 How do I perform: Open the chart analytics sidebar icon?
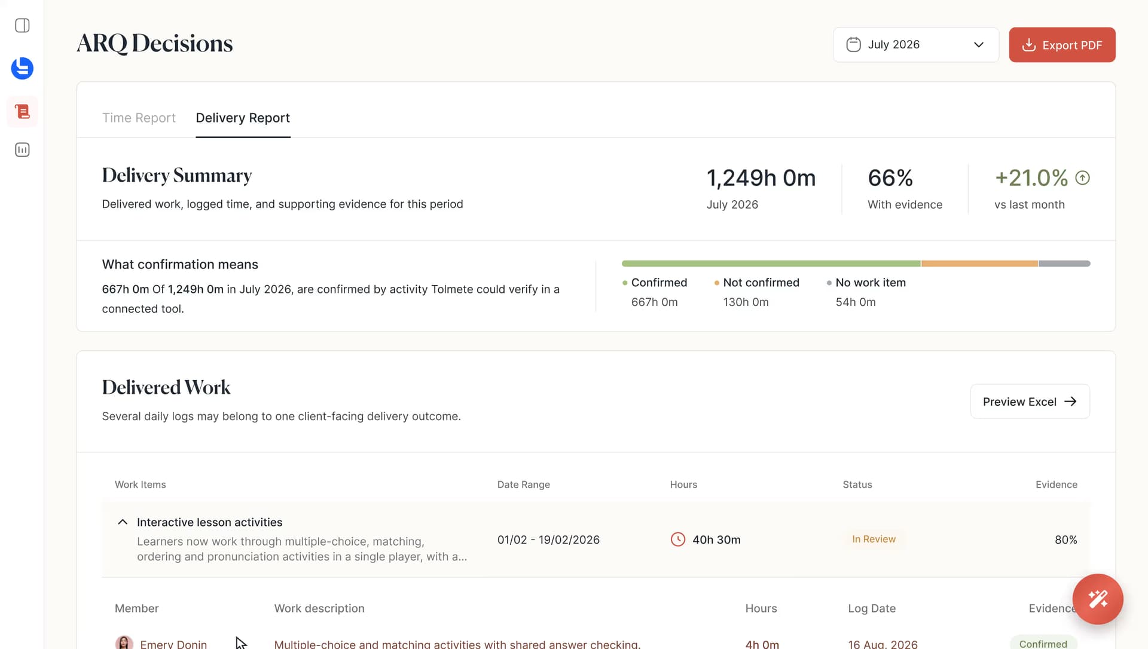(x=22, y=150)
